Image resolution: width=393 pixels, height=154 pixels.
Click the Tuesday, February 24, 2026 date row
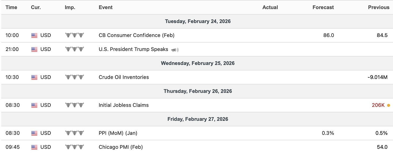(198, 21)
